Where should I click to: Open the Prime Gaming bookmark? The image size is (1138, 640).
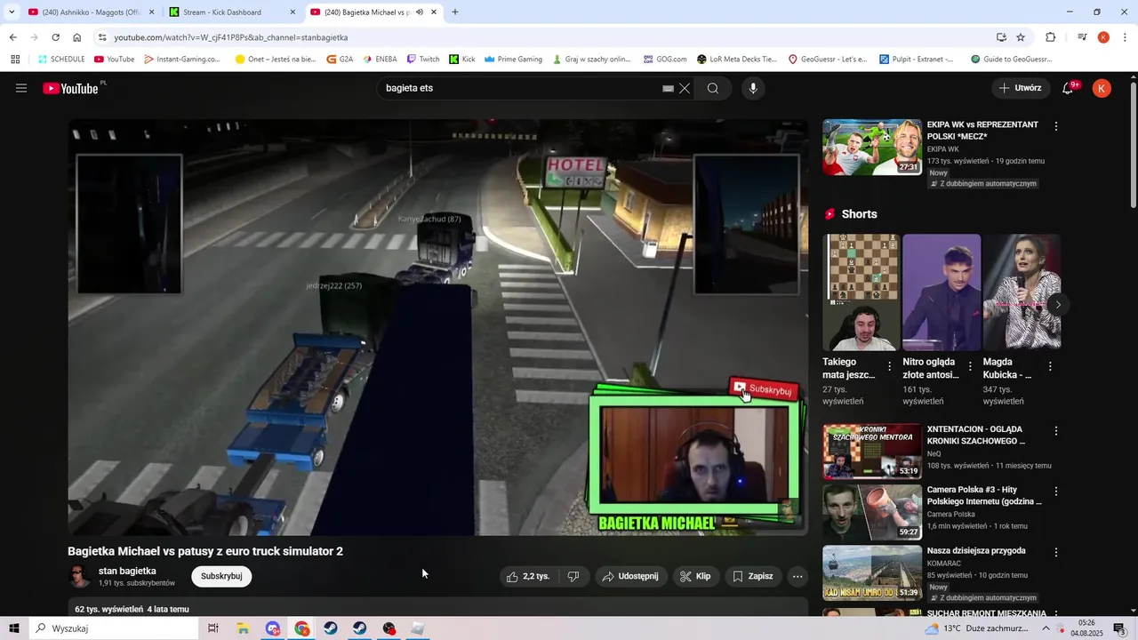(513, 60)
